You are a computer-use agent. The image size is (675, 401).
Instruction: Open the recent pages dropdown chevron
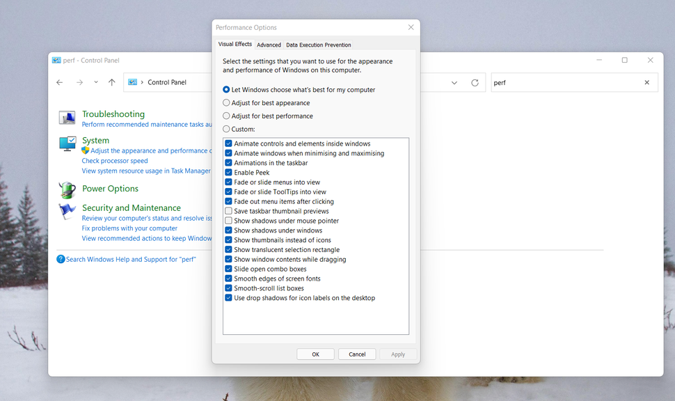[x=95, y=82]
